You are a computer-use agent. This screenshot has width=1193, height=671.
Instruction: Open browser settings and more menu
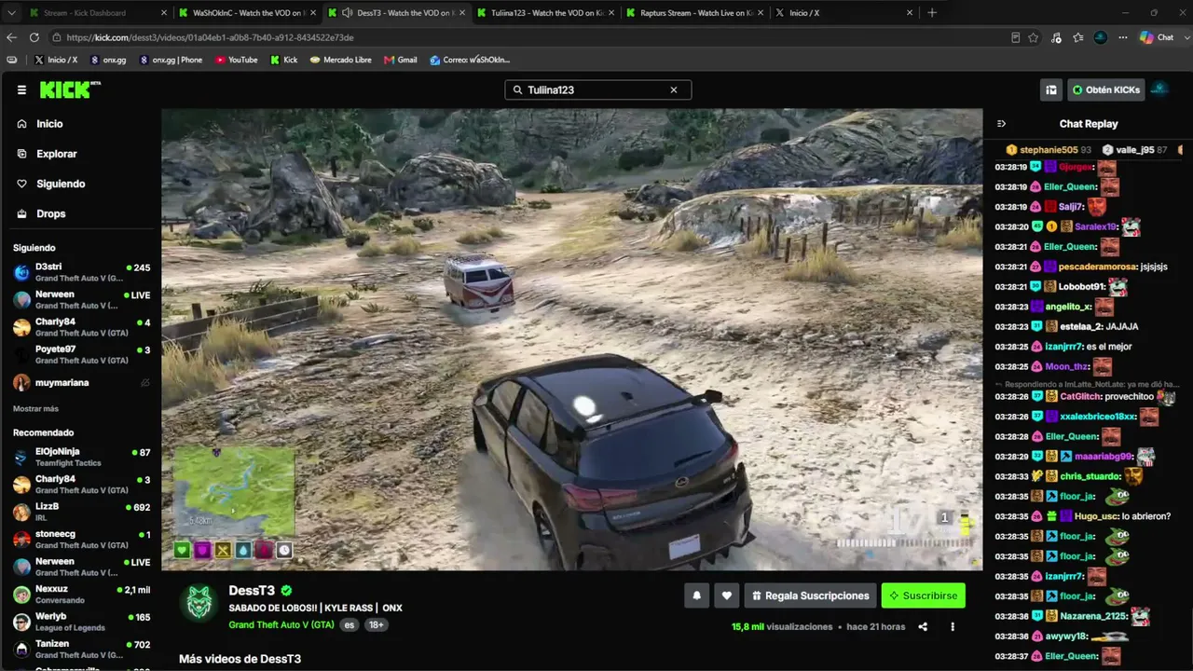click(x=1123, y=37)
